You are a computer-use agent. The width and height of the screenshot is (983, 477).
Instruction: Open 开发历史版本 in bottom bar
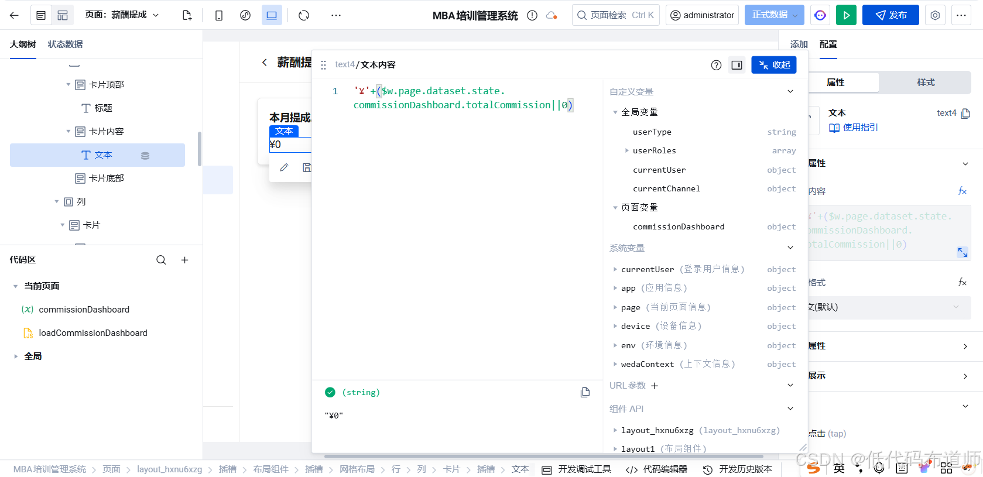[x=737, y=469]
